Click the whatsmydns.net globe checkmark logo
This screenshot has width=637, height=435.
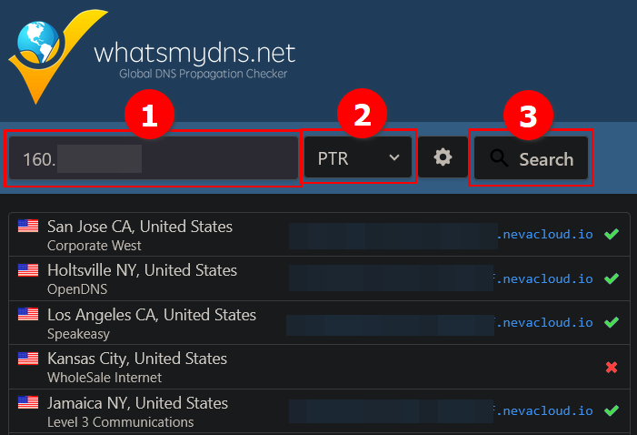(x=57, y=56)
